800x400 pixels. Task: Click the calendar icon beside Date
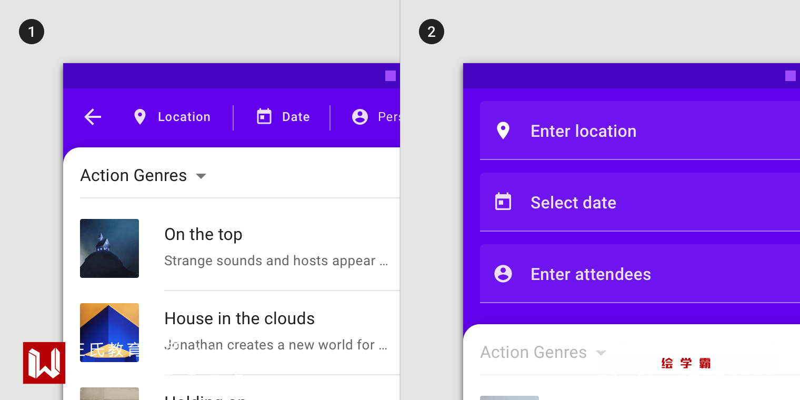tap(264, 117)
